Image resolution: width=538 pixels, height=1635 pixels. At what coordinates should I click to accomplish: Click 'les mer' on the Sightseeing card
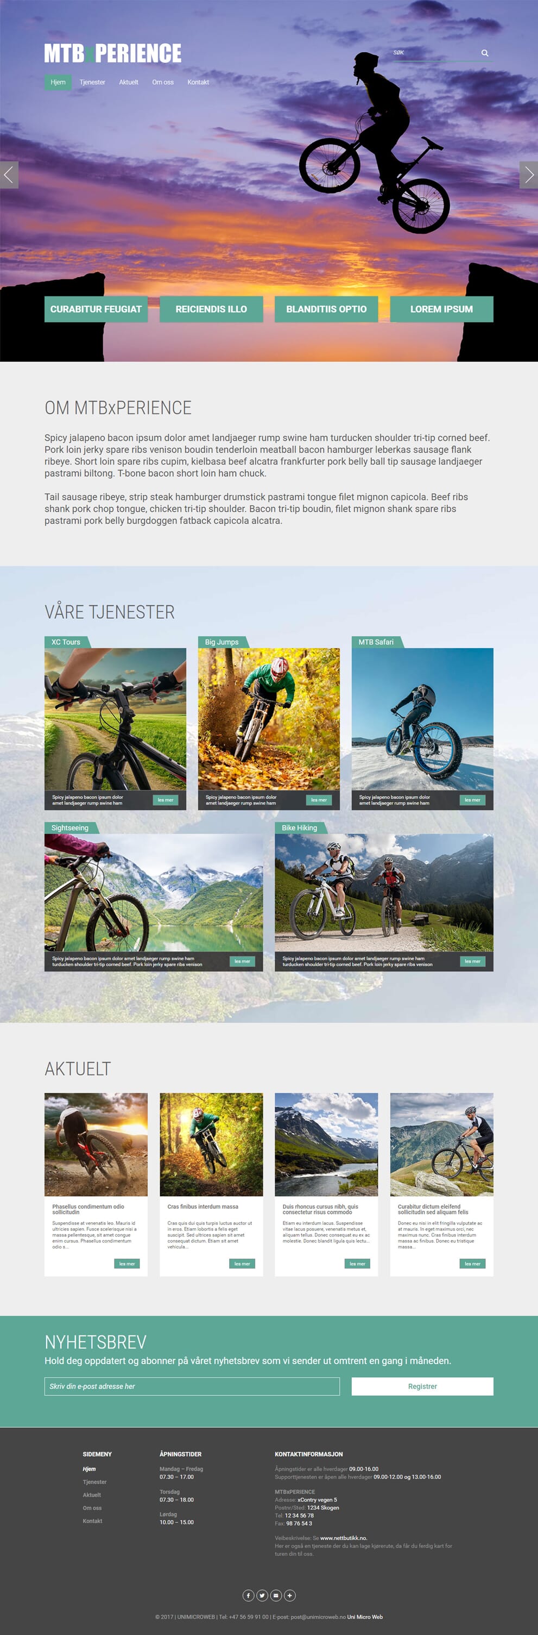pyautogui.click(x=242, y=961)
